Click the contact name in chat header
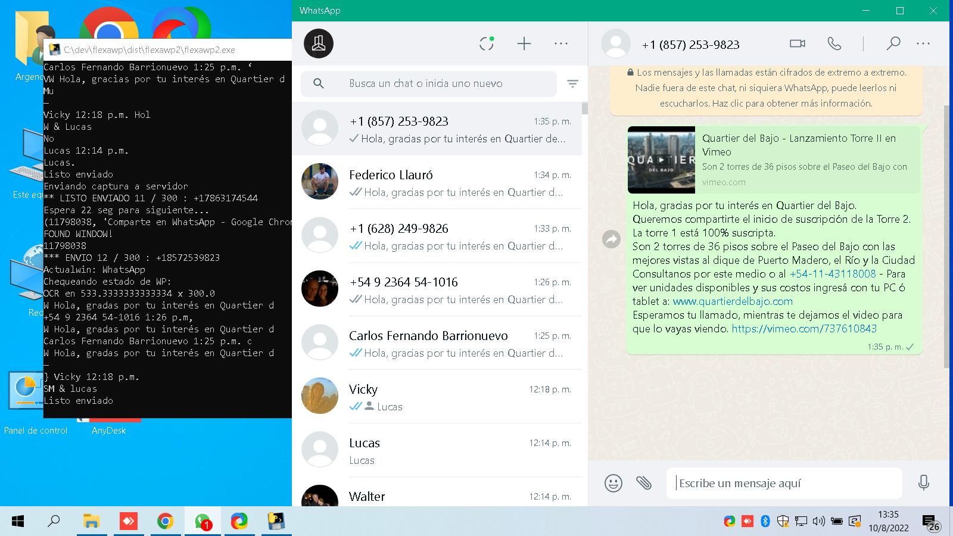Image resolution: width=953 pixels, height=536 pixels. 690,45
